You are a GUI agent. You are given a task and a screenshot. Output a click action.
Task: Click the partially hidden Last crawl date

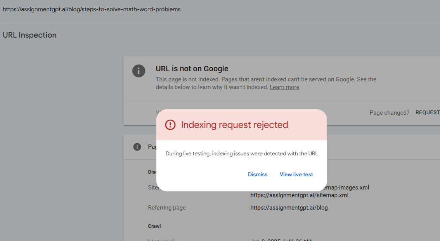(281, 240)
